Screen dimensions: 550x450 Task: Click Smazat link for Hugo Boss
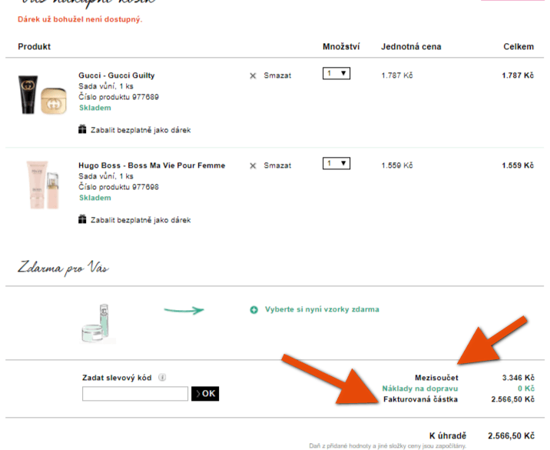(277, 165)
